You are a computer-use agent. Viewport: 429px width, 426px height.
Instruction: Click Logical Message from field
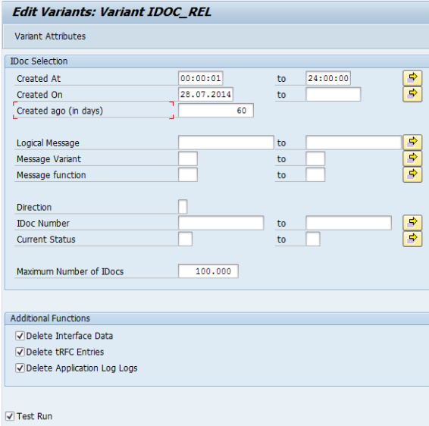tap(226, 143)
